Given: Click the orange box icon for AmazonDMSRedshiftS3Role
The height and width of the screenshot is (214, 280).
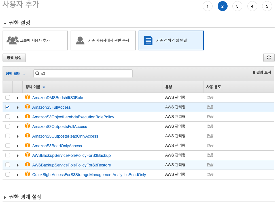Looking at the screenshot, I should coord(27,97).
